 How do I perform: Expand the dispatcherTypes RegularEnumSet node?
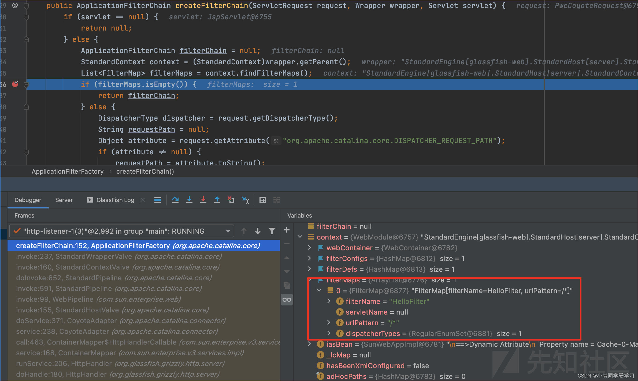click(x=329, y=333)
